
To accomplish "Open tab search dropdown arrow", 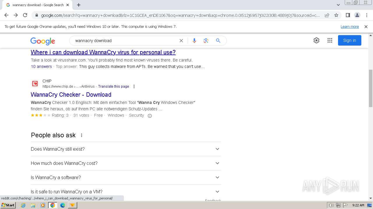I will 338,5.
